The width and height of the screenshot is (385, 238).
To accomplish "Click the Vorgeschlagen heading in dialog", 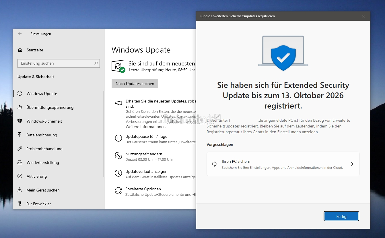I will (x=220, y=144).
